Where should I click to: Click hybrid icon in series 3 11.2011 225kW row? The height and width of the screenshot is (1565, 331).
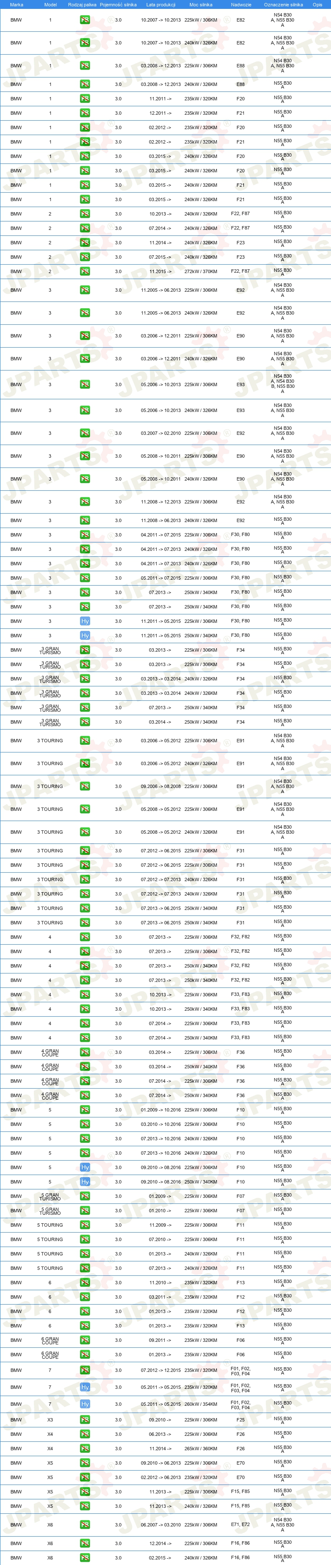pos(85,621)
